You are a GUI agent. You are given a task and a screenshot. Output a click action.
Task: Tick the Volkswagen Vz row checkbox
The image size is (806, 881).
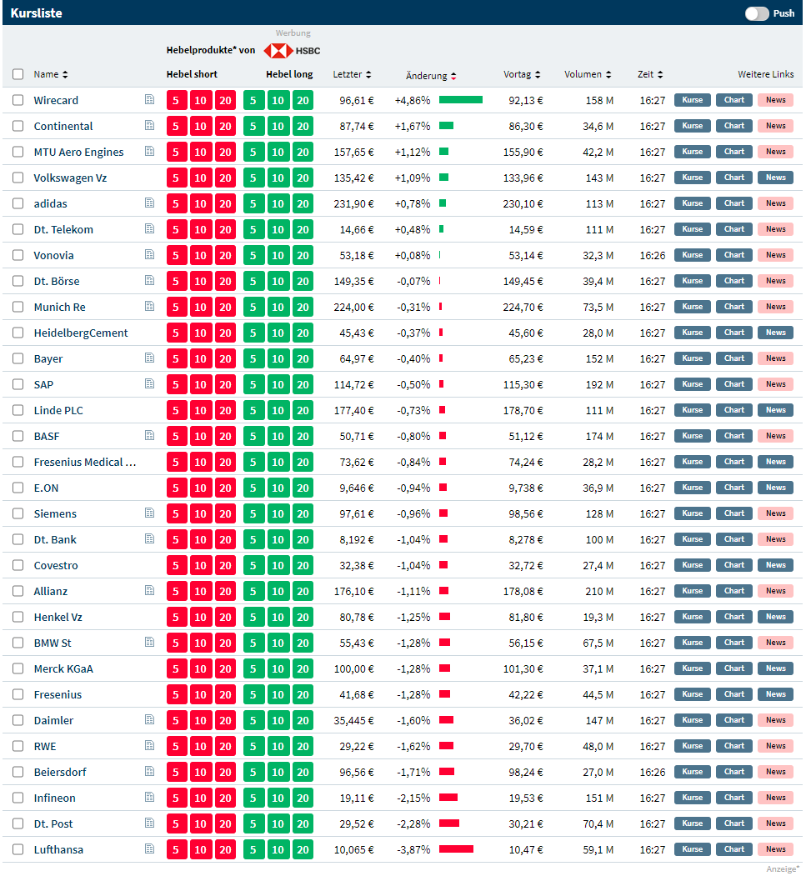point(18,178)
